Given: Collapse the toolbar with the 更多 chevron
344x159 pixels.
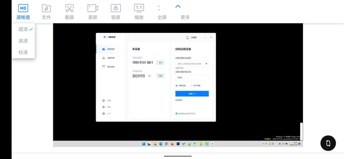Looking at the screenshot, I should pyautogui.click(x=178, y=7).
